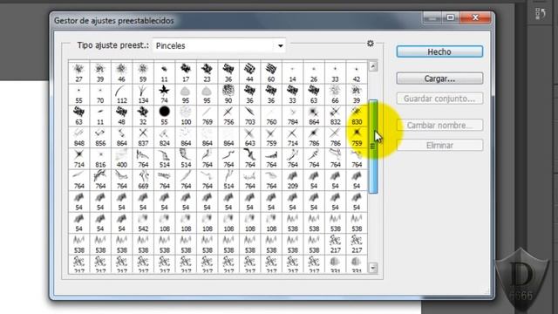Select the brush preset labeled 48
Screen dimensions: 558x314
(122, 116)
